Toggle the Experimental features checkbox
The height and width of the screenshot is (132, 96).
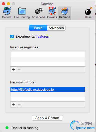coord(12,37)
